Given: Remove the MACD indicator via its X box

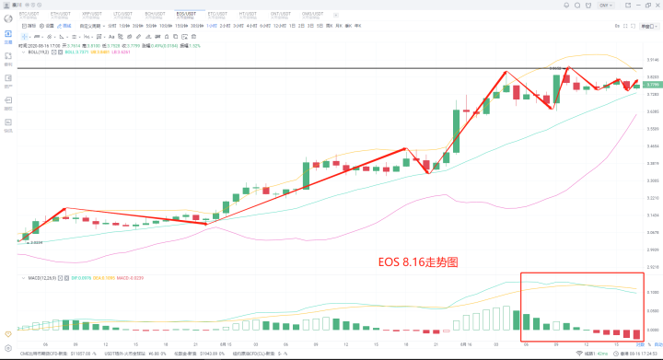Looking at the screenshot, I should [67, 278].
